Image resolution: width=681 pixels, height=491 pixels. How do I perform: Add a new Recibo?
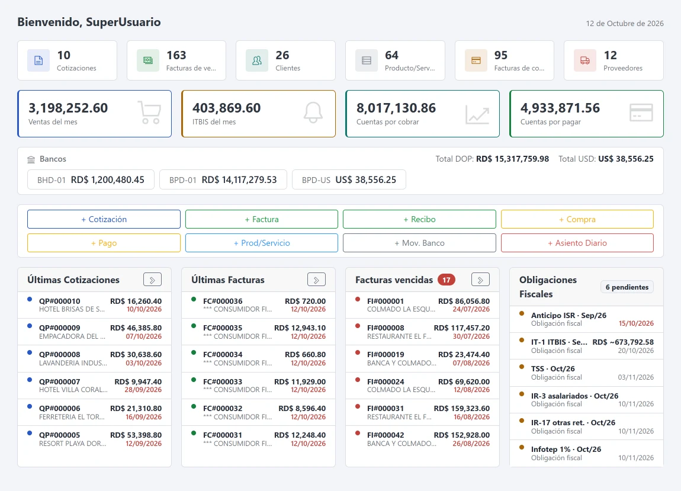(x=419, y=219)
